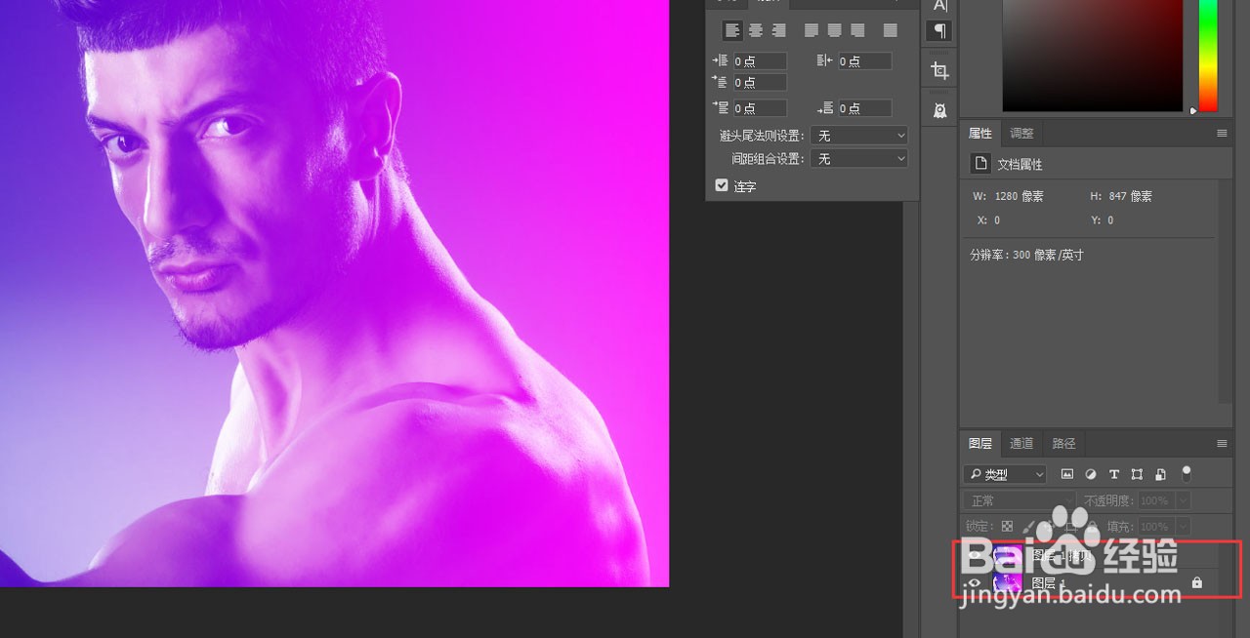Select left-align text in Paragraph panel
The height and width of the screenshot is (638, 1250).
coord(732,30)
